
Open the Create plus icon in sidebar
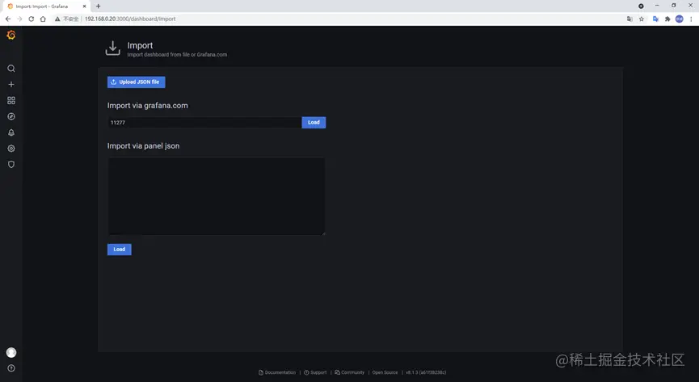click(x=11, y=84)
